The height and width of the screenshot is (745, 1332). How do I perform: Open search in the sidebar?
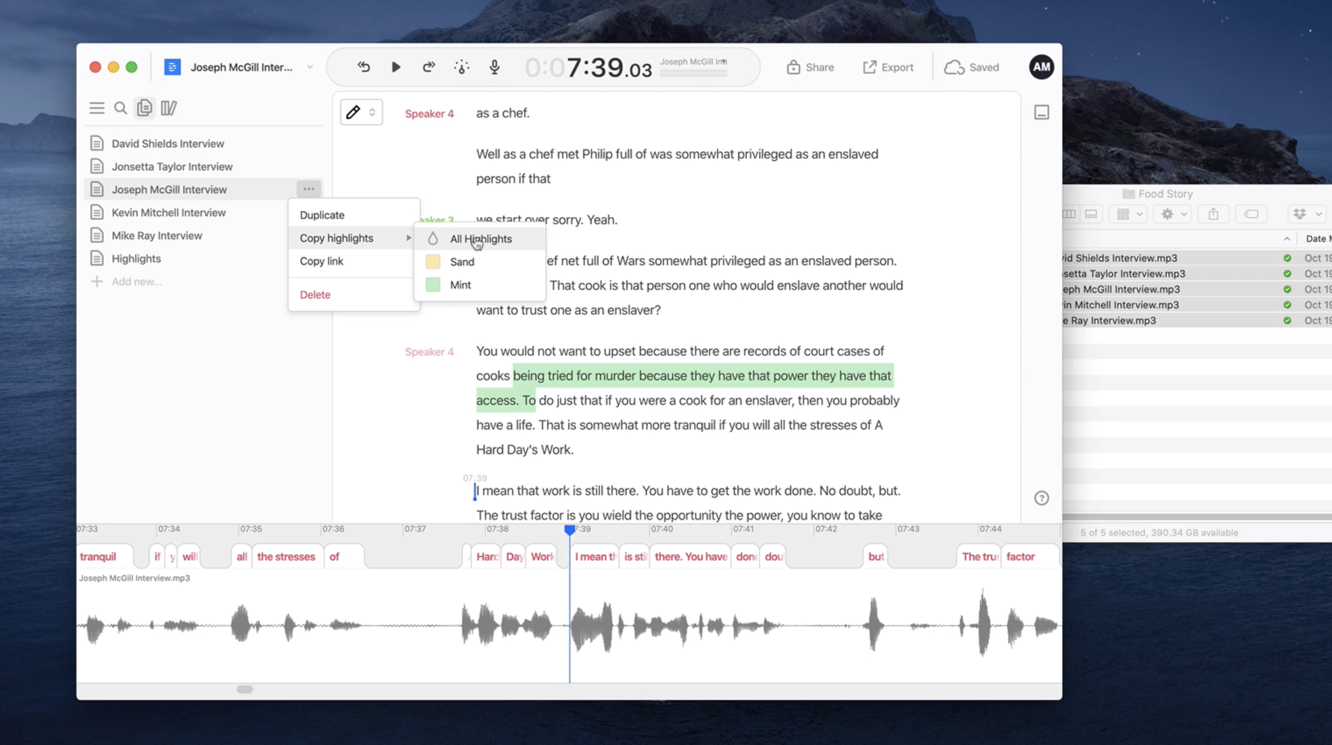(120, 108)
